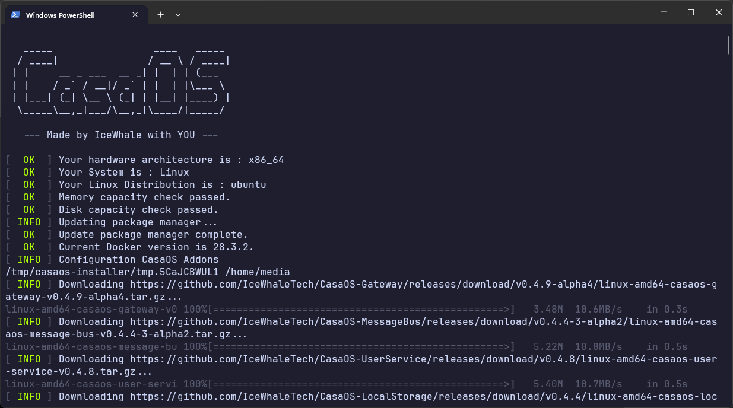Viewport: 733px width, 408px height.
Task: Click the /tmp/casaos-installer/tmp.5CaJCBWUL1 path
Action: click(112, 272)
